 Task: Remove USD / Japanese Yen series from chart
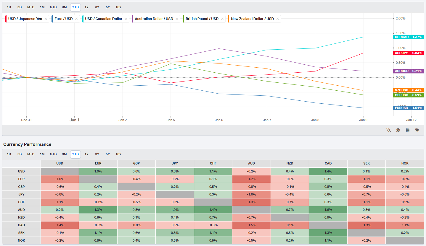coord(46,19)
